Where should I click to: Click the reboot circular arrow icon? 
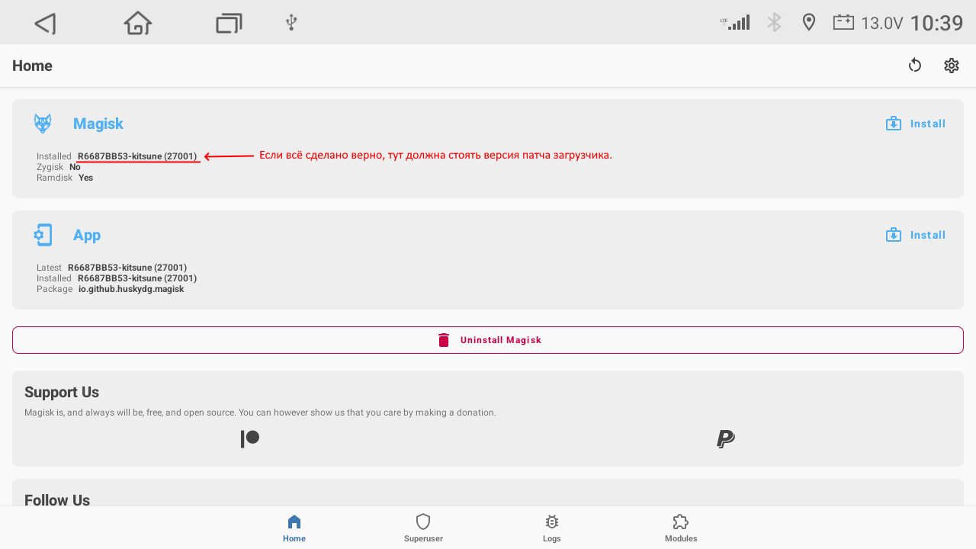[x=915, y=66]
